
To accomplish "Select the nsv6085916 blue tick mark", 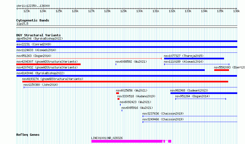I will pos(122,110).
